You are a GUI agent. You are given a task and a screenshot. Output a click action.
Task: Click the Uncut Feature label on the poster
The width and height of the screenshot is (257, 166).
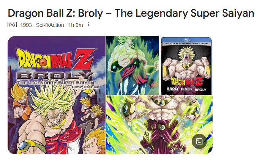85,87
